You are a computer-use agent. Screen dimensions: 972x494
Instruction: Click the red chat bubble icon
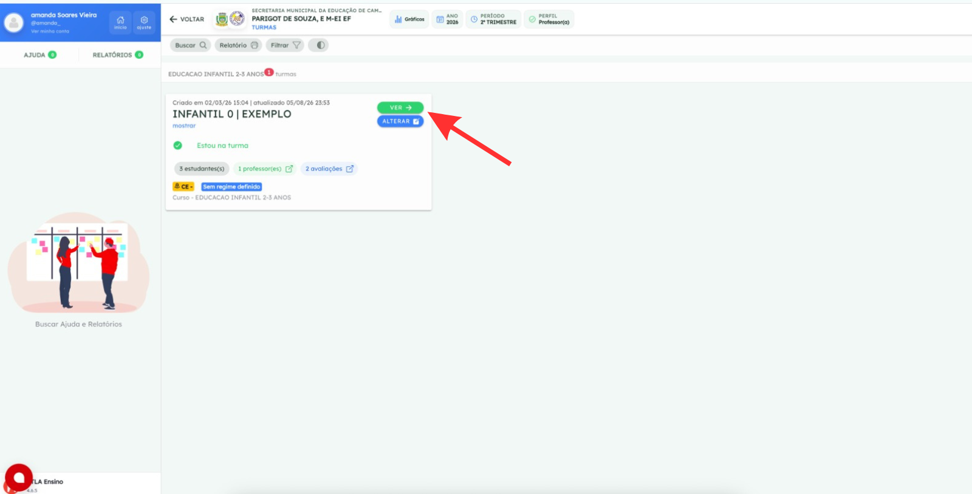pos(19,478)
